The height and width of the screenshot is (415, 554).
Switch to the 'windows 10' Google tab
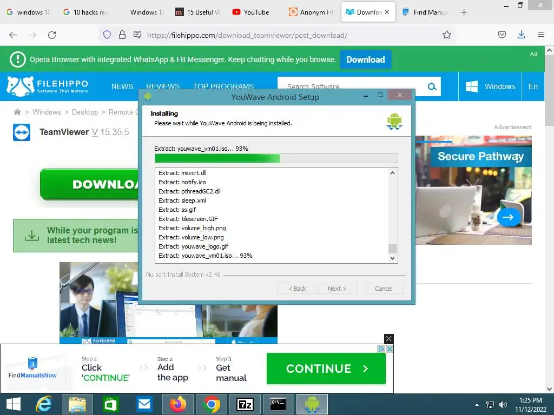(x=29, y=12)
